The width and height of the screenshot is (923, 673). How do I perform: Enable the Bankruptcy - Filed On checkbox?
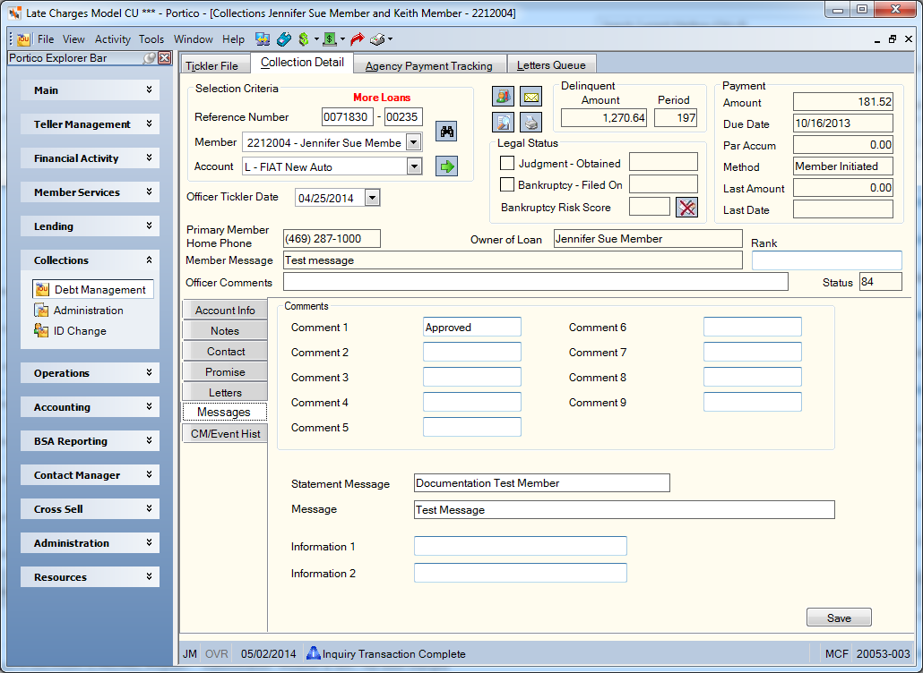tap(507, 184)
